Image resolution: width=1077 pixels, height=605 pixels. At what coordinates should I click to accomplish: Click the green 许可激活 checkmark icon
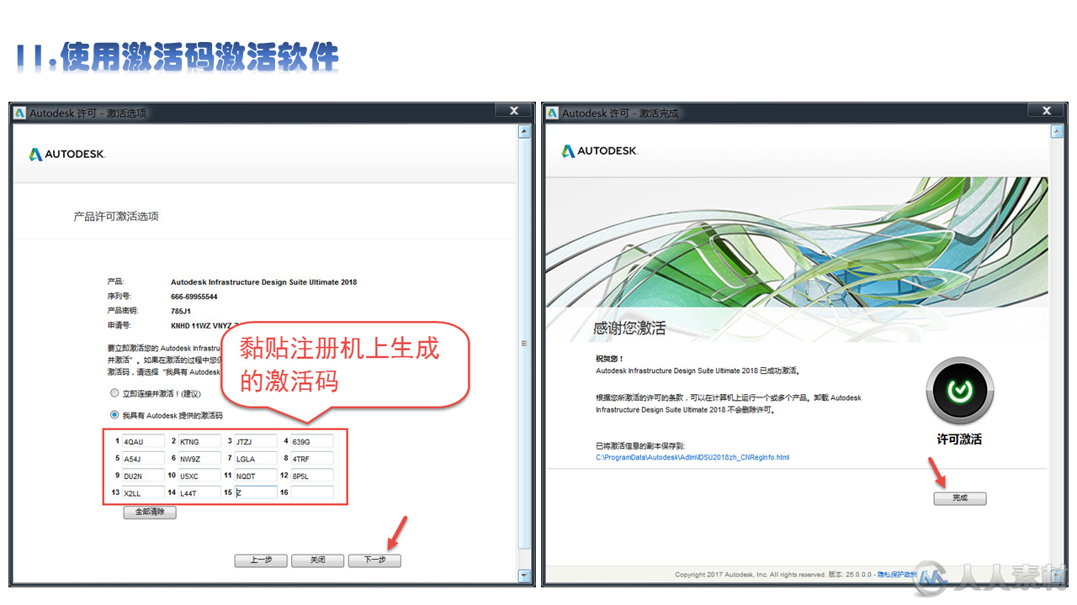click(960, 392)
